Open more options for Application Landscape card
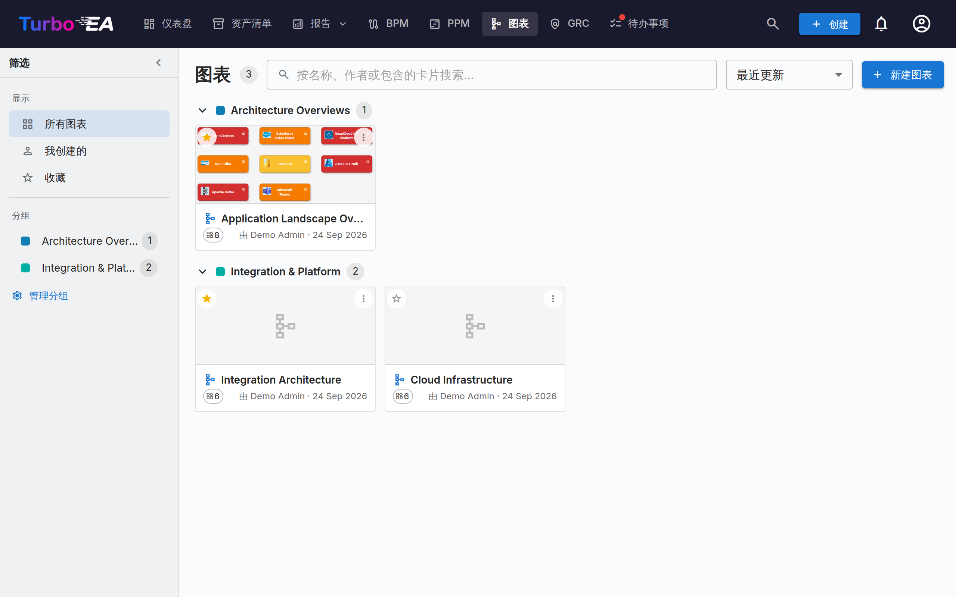The image size is (956, 597). pyautogui.click(x=363, y=137)
